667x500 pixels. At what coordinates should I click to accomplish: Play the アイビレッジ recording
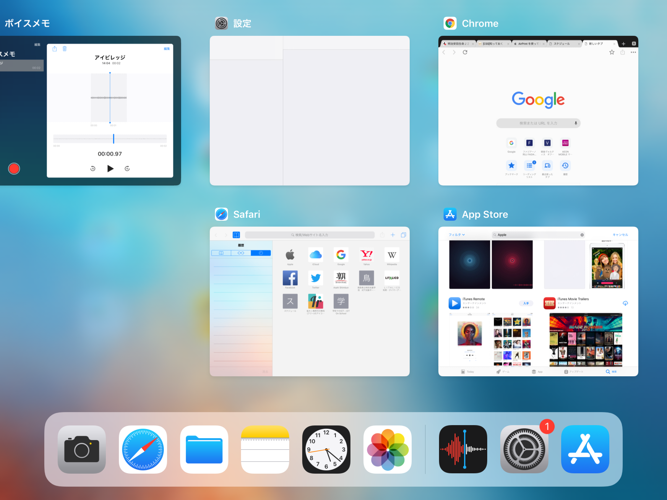(x=110, y=168)
